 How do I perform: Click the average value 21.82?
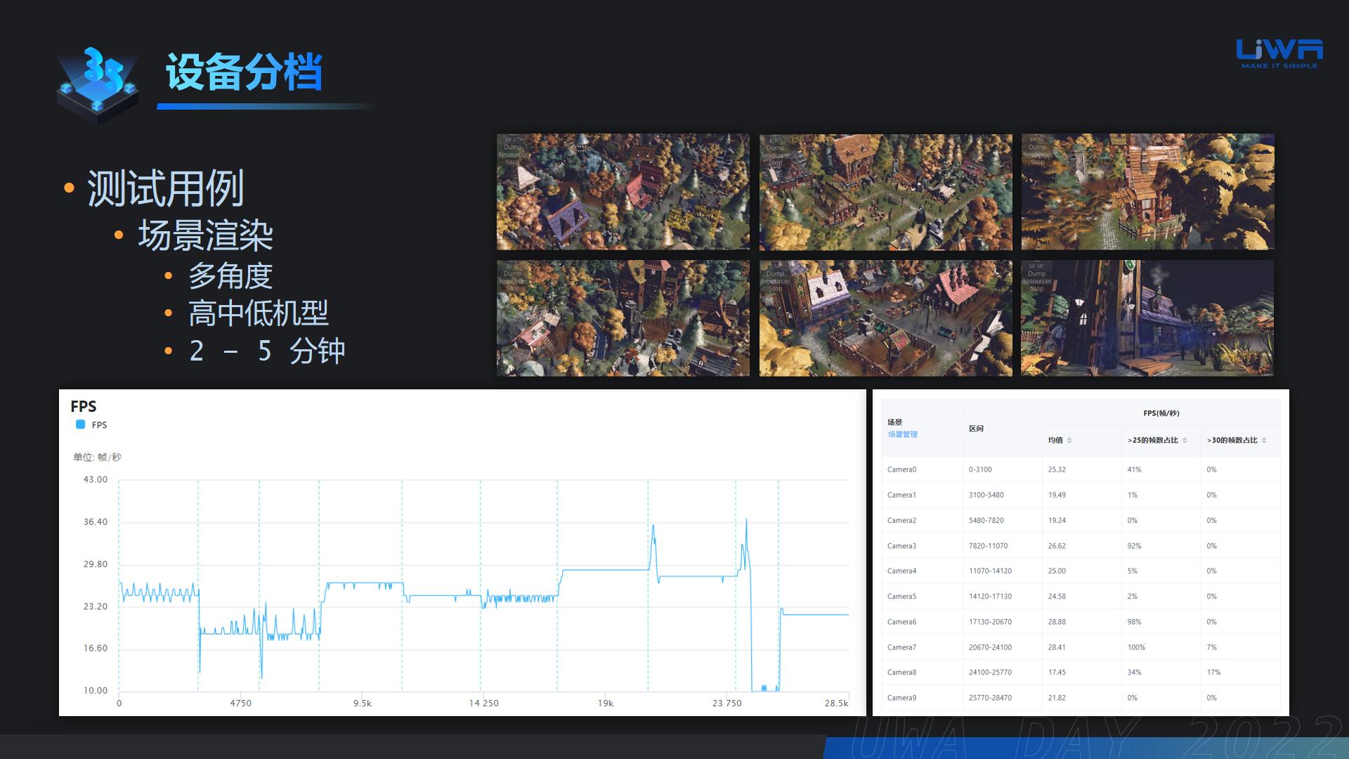[x=1057, y=698]
